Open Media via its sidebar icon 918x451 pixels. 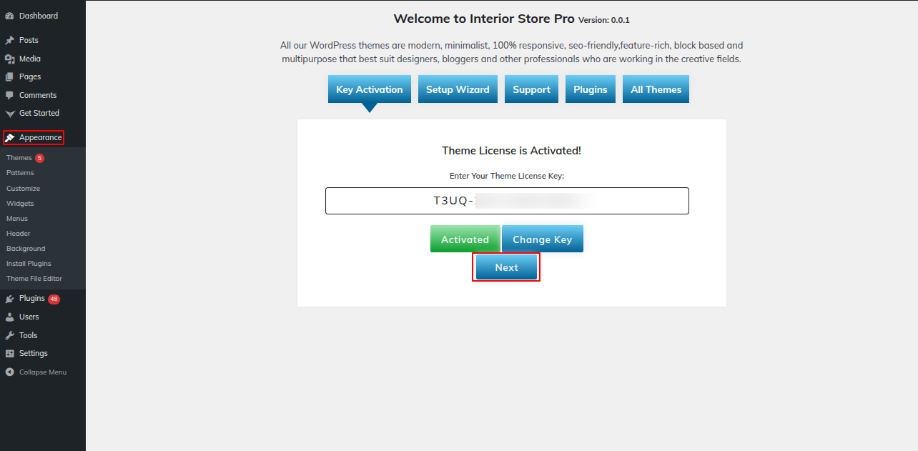(9, 59)
